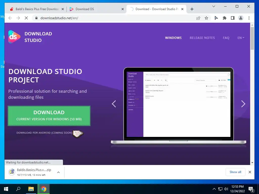Open a new browser tab
The image size is (259, 194).
click(192, 9)
